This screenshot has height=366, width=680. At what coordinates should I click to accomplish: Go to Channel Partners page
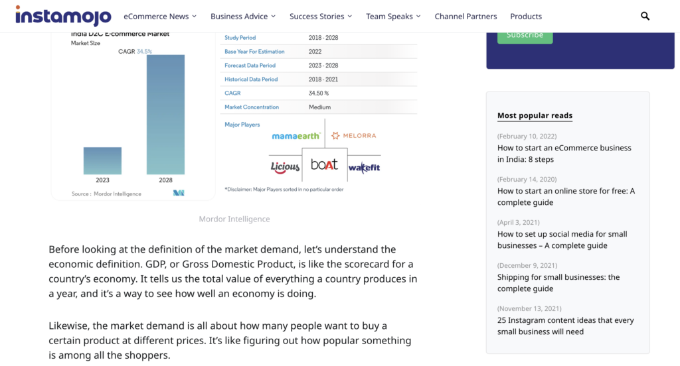466,16
